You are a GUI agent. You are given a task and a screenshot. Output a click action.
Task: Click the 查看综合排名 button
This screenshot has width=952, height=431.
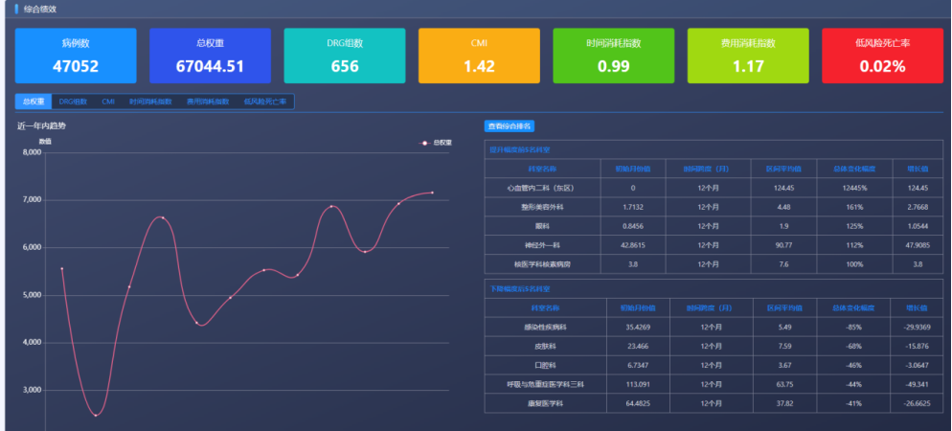[x=510, y=126]
